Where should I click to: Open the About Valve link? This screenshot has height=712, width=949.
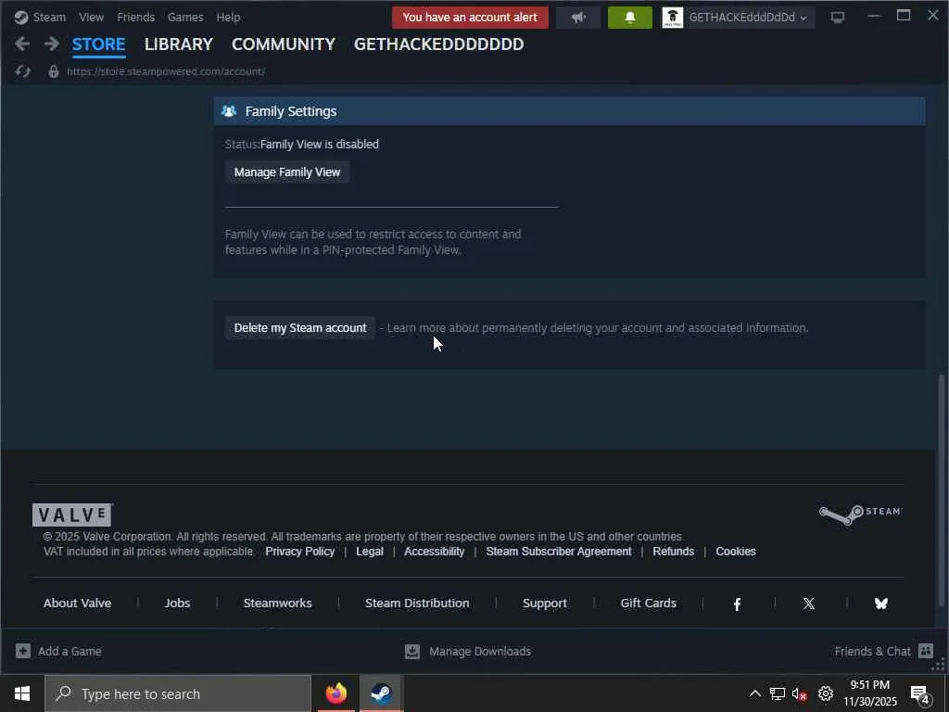tap(77, 603)
